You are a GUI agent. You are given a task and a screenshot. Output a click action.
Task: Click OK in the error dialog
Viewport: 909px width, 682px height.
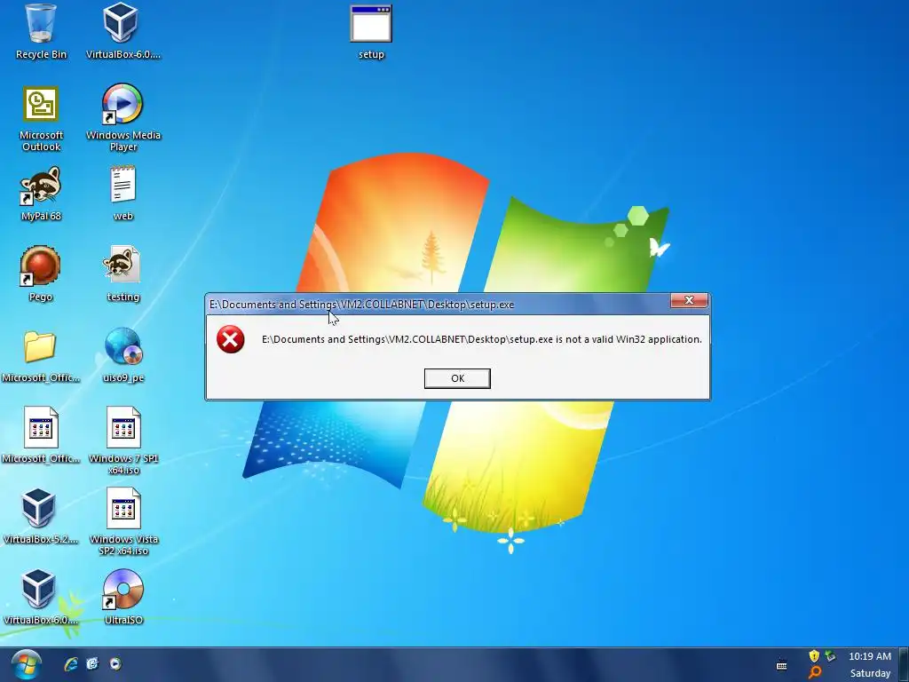pos(457,378)
